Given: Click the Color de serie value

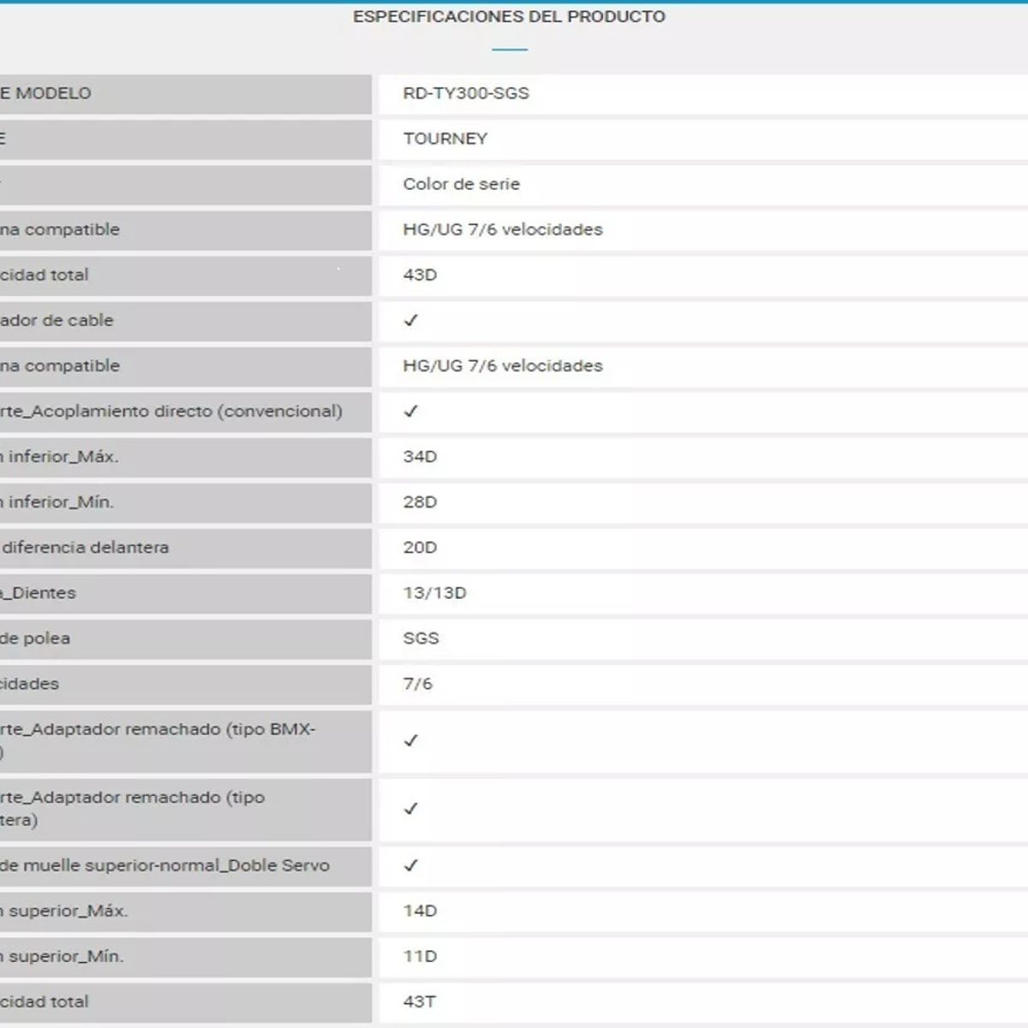Looking at the screenshot, I should [461, 184].
